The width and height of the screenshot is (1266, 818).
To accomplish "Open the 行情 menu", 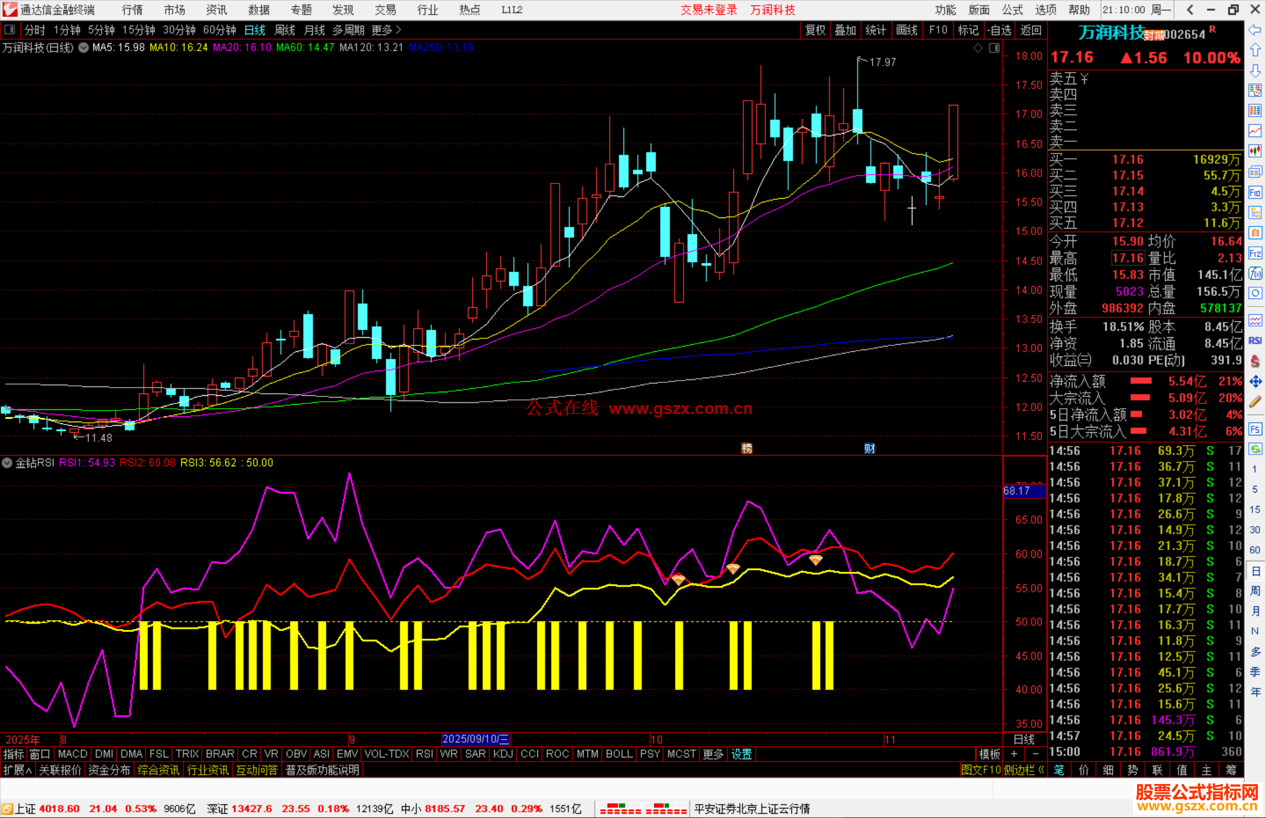I will pos(132,10).
